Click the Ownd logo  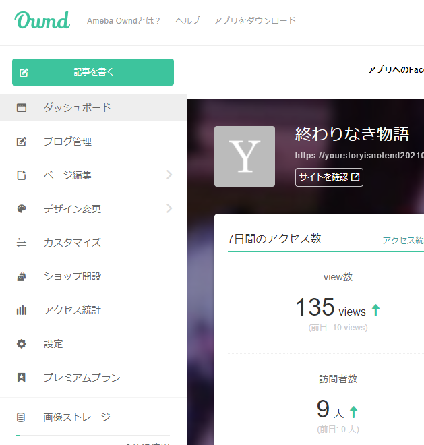tap(42, 21)
